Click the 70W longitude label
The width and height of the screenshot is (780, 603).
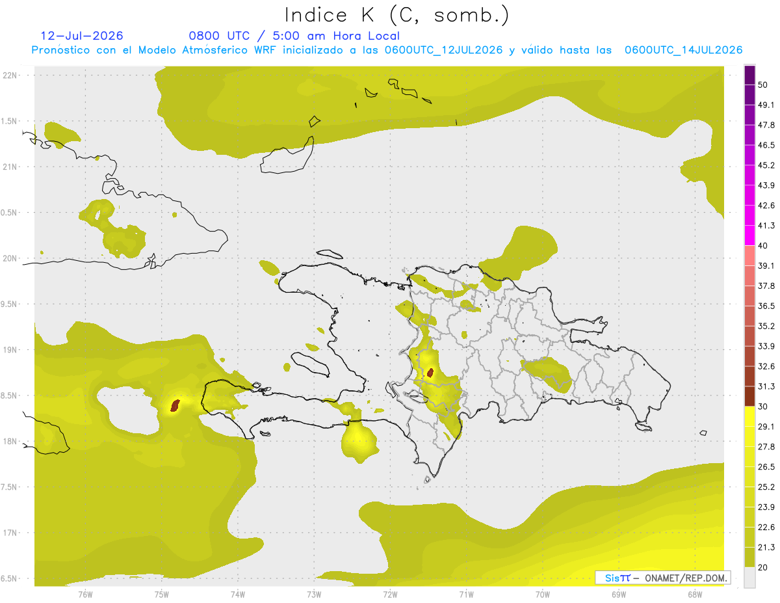pyautogui.click(x=543, y=594)
